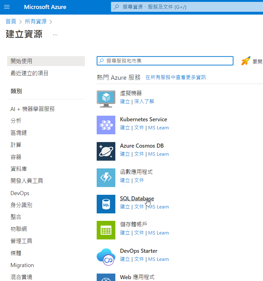Open the 身分識別 category
Image resolution: width=263 pixels, height=281 pixels.
21,205
